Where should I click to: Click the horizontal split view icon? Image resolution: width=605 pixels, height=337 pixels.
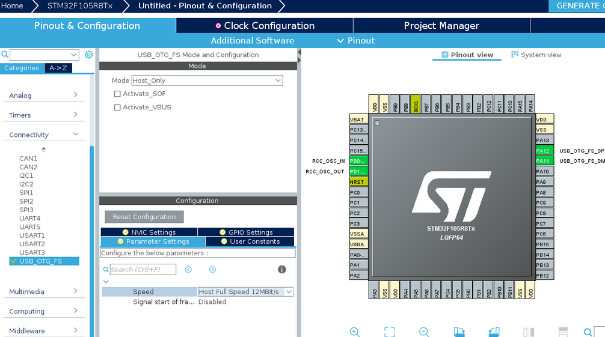[x=563, y=332]
